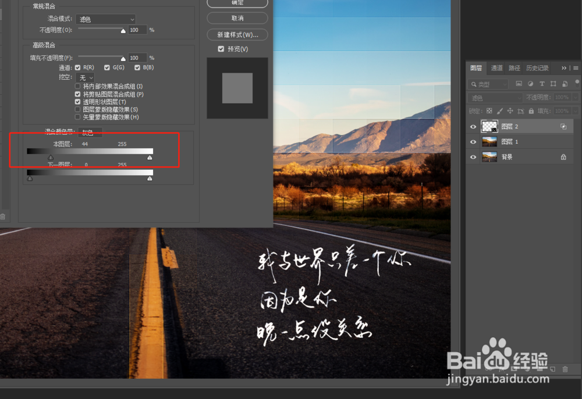Click the 图层 2 thumbnail
Viewport: 582px width, 399px height.
489,126
